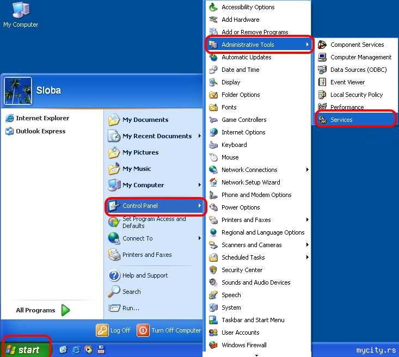Expand the My Computer submenu arrow in Start menu
This screenshot has height=357, width=399.
coord(200,185)
